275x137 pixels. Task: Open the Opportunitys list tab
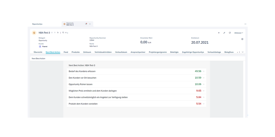(37, 24)
